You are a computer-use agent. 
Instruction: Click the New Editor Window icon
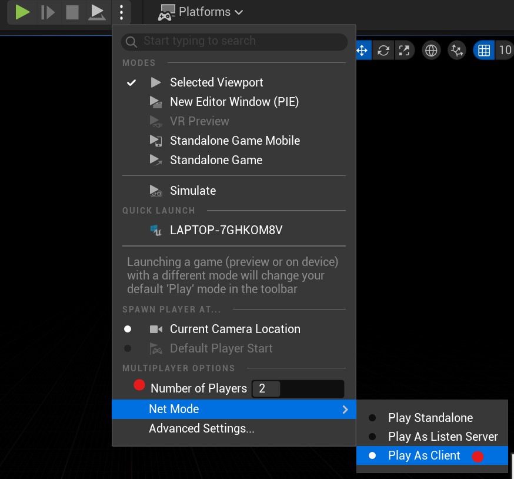click(x=156, y=102)
